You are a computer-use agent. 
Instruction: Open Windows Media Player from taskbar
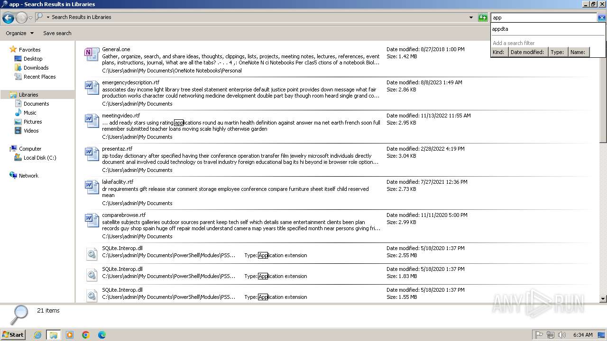[x=70, y=335]
